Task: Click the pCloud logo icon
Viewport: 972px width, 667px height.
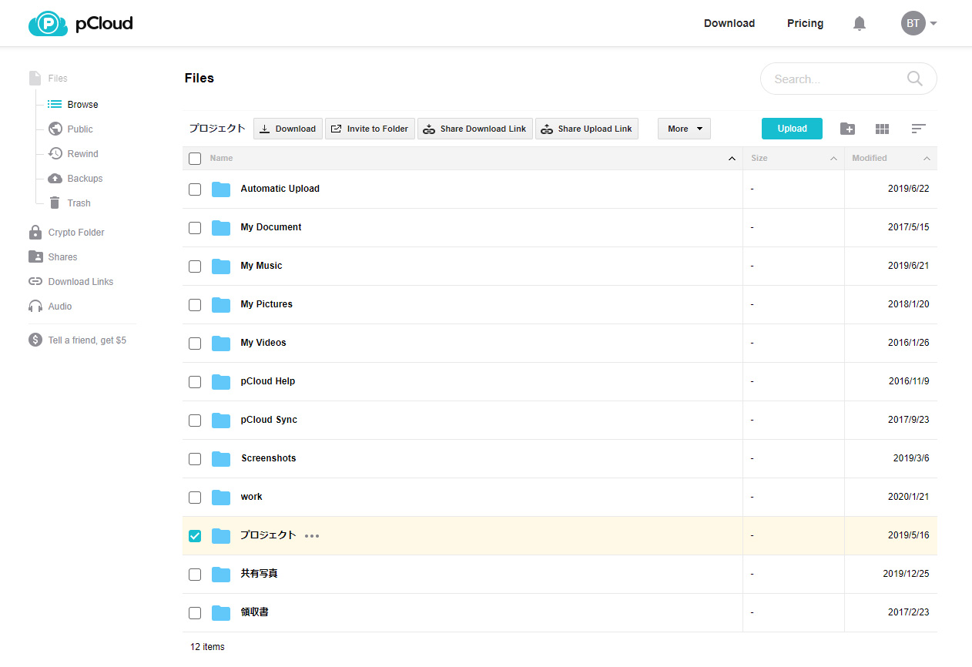Action: point(48,24)
